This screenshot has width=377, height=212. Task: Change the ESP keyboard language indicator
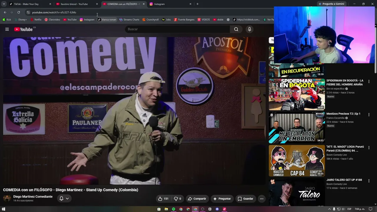pos(349,209)
